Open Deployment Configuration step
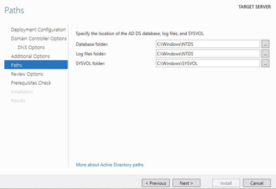Viewport: 276px width, 189px height. pyautogui.click(x=38, y=30)
